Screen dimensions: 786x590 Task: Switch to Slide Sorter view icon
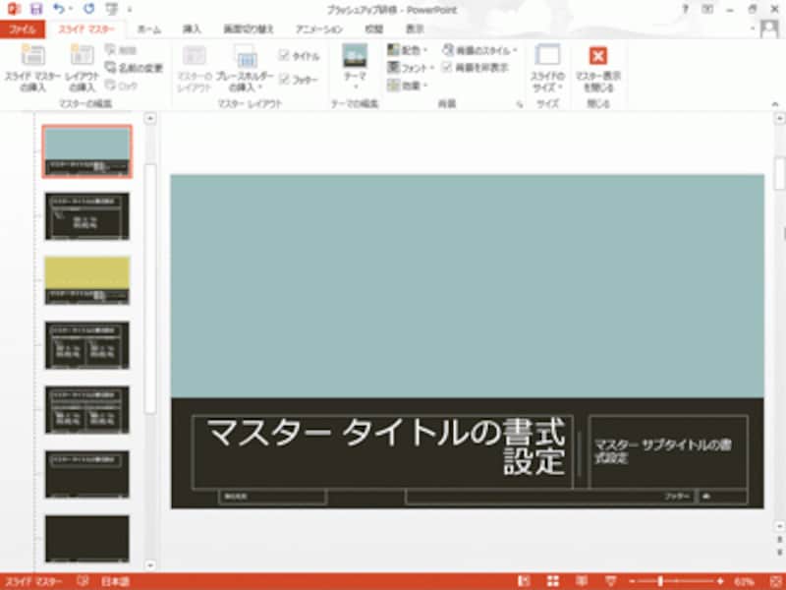[552, 581]
